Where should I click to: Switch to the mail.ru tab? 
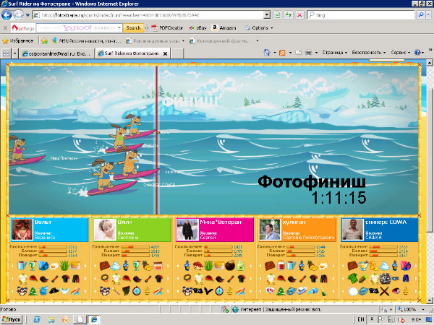tap(58, 53)
